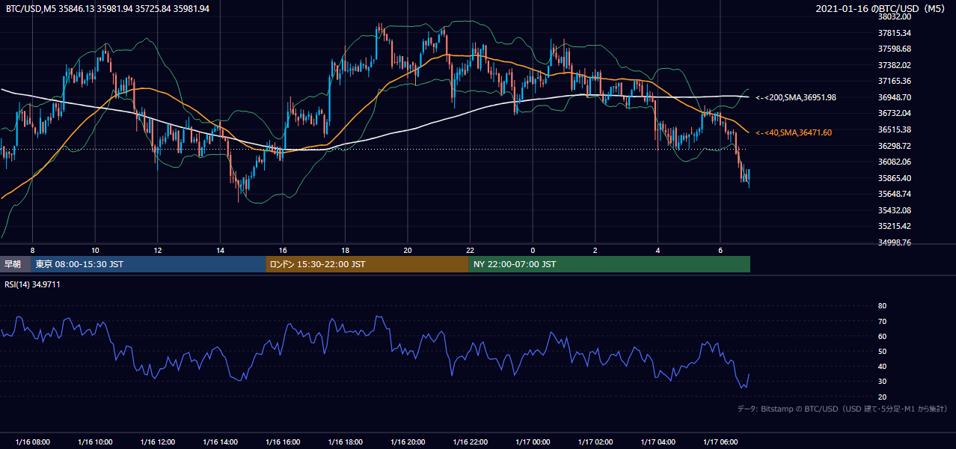
Task: Click the 1/16 12:00 date label
Action: [x=157, y=442]
